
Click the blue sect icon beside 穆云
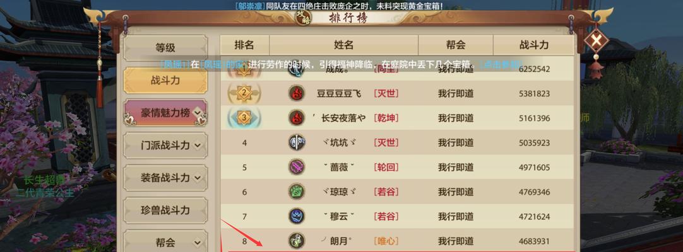(x=297, y=216)
